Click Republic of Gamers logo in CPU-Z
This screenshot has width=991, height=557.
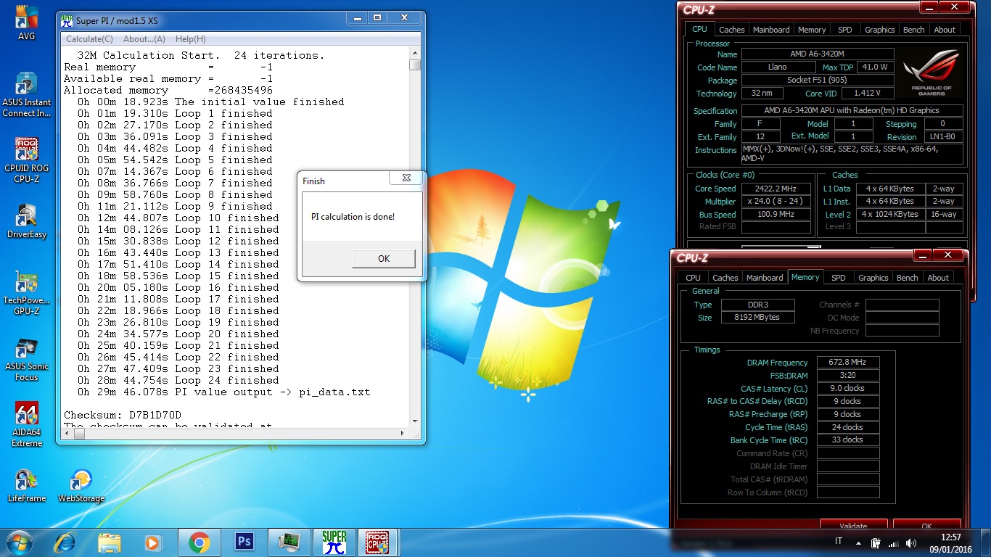tap(932, 73)
